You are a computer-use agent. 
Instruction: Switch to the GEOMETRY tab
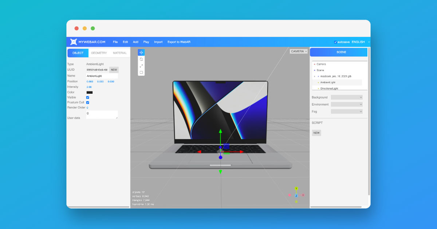[x=99, y=53]
